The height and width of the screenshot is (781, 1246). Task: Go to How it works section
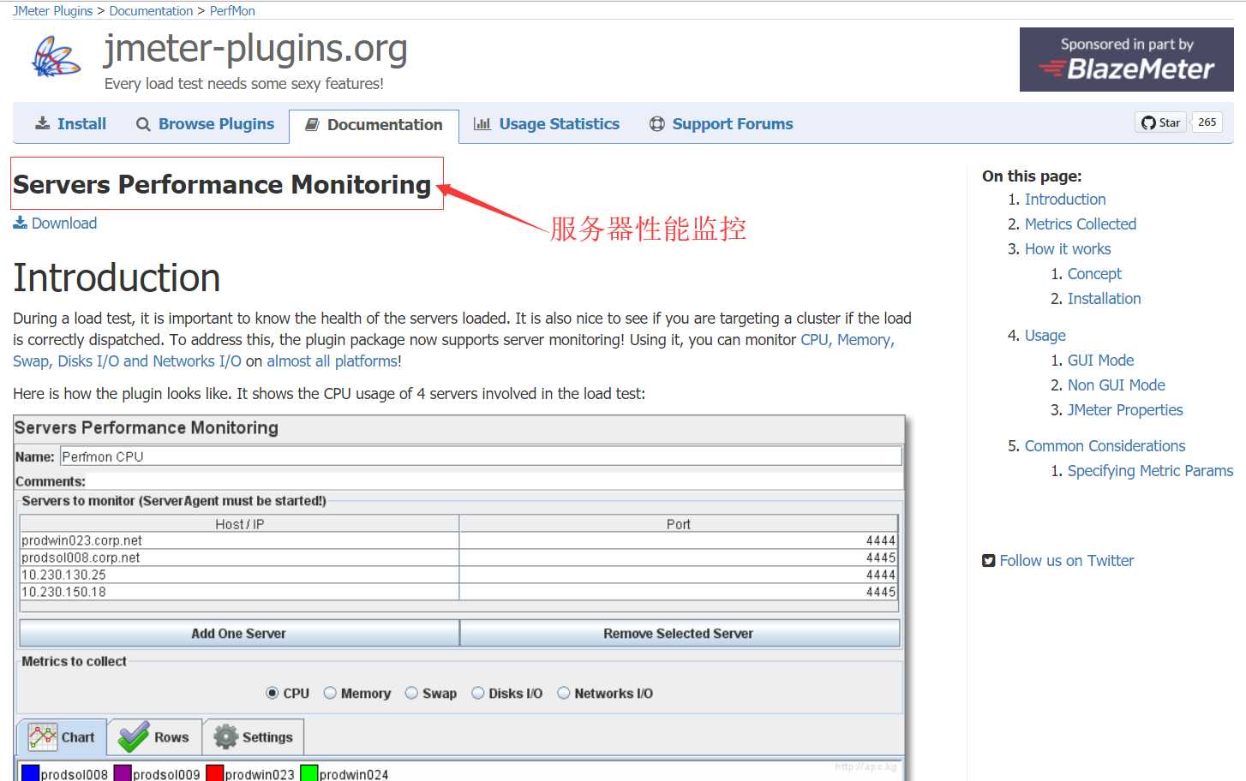pyautogui.click(x=1068, y=249)
